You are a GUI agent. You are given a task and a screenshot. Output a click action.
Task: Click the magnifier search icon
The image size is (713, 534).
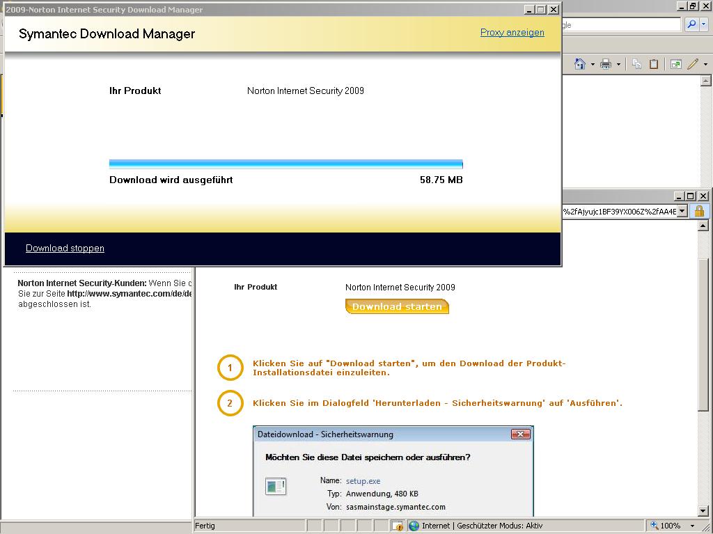click(691, 24)
